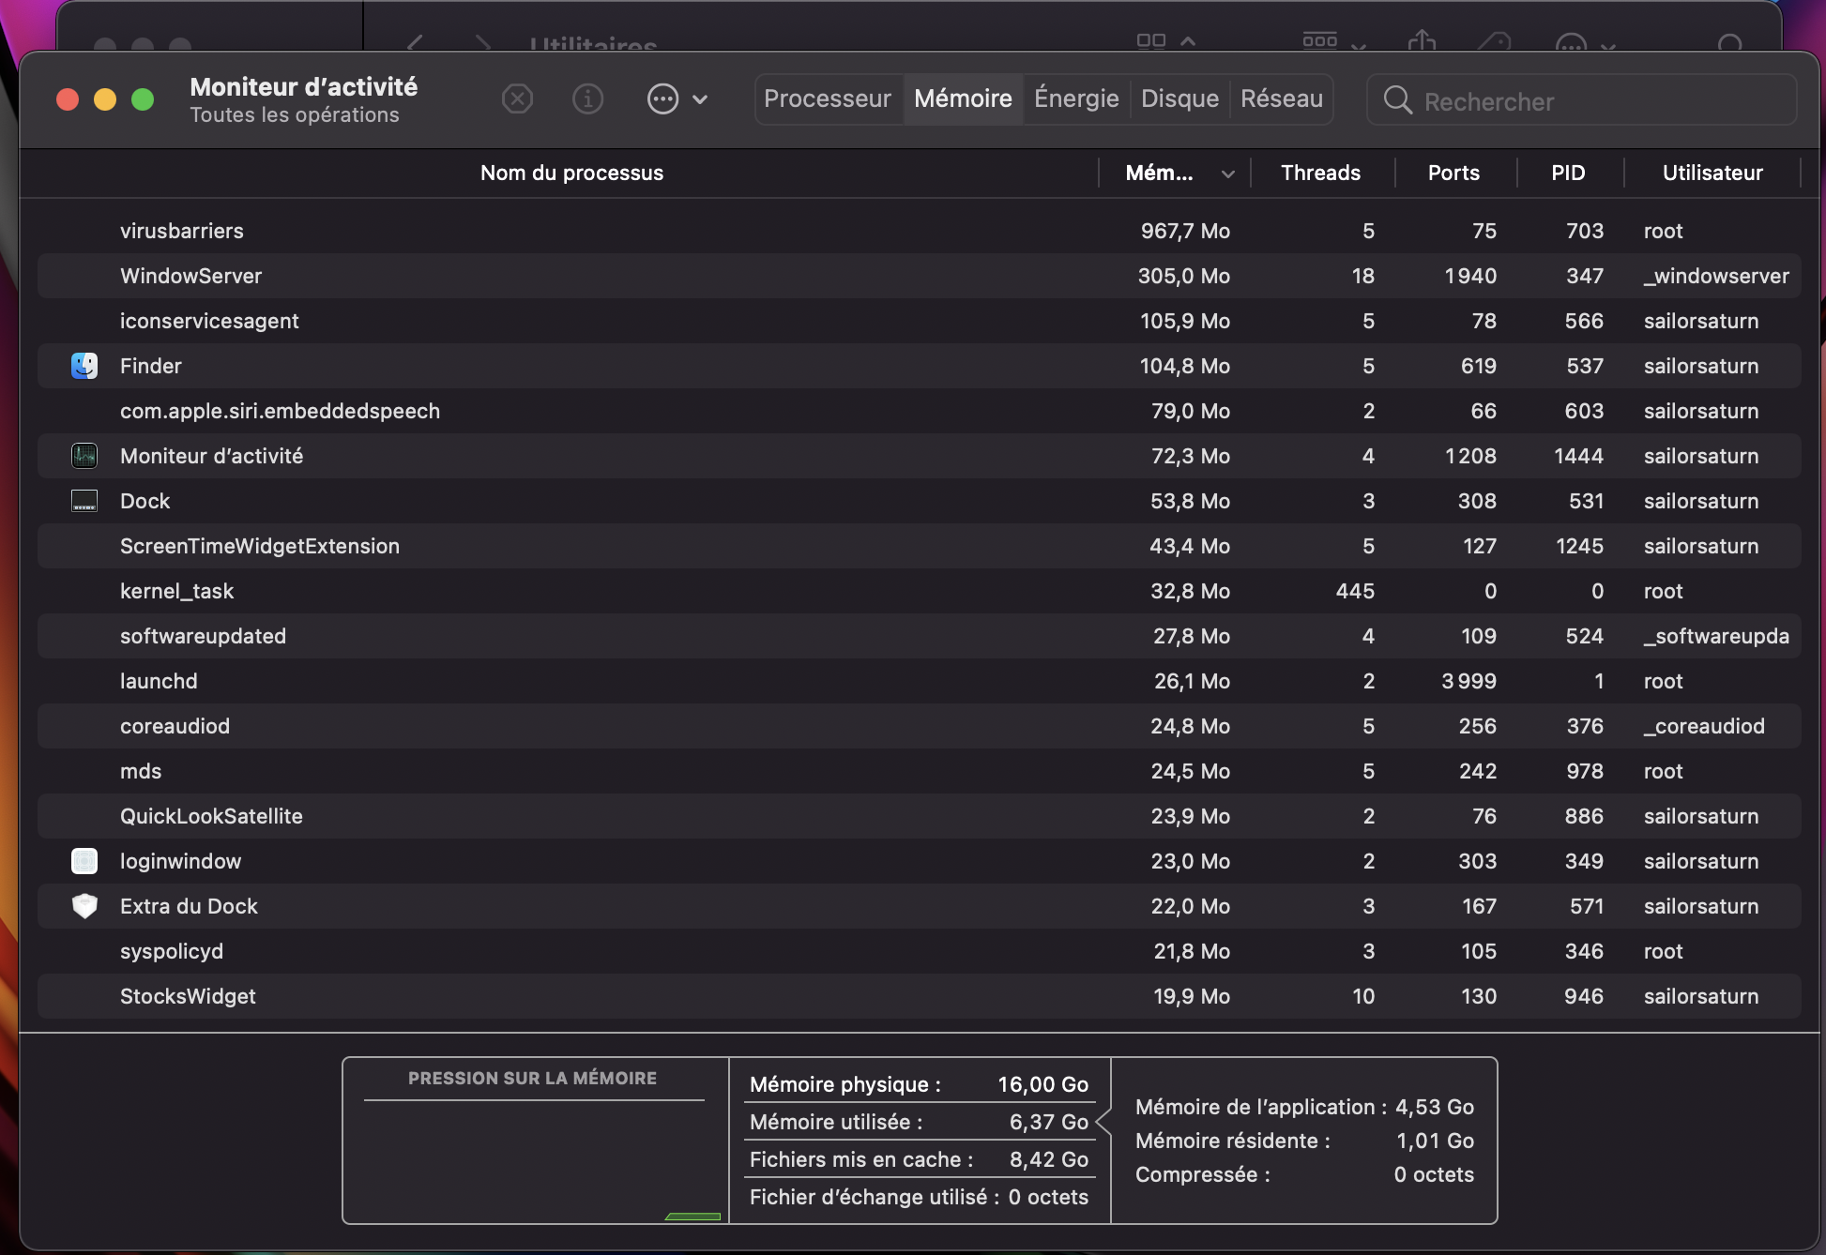Click the Extra du Dock shield icon
The height and width of the screenshot is (1255, 1826).
[x=84, y=906]
